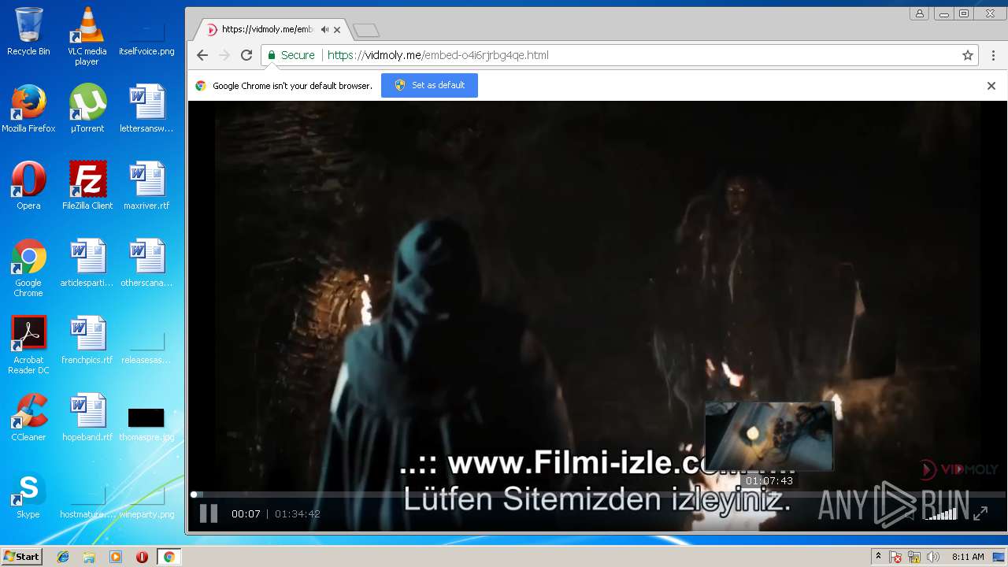The height and width of the screenshot is (567, 1008).
Task: View the Secure site information padlock
Action: tap(291, 55)
